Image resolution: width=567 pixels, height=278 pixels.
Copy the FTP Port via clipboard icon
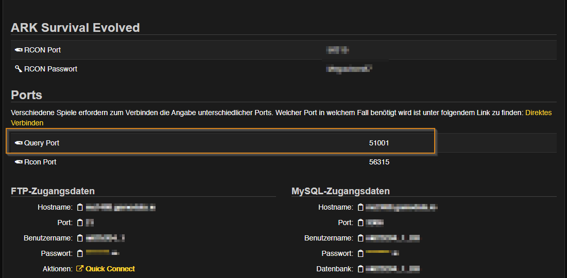[x=80, y=223]
